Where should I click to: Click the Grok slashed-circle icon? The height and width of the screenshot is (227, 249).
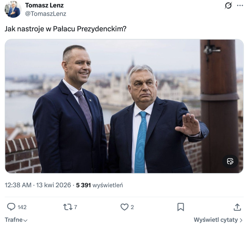(x=228, y=6)
